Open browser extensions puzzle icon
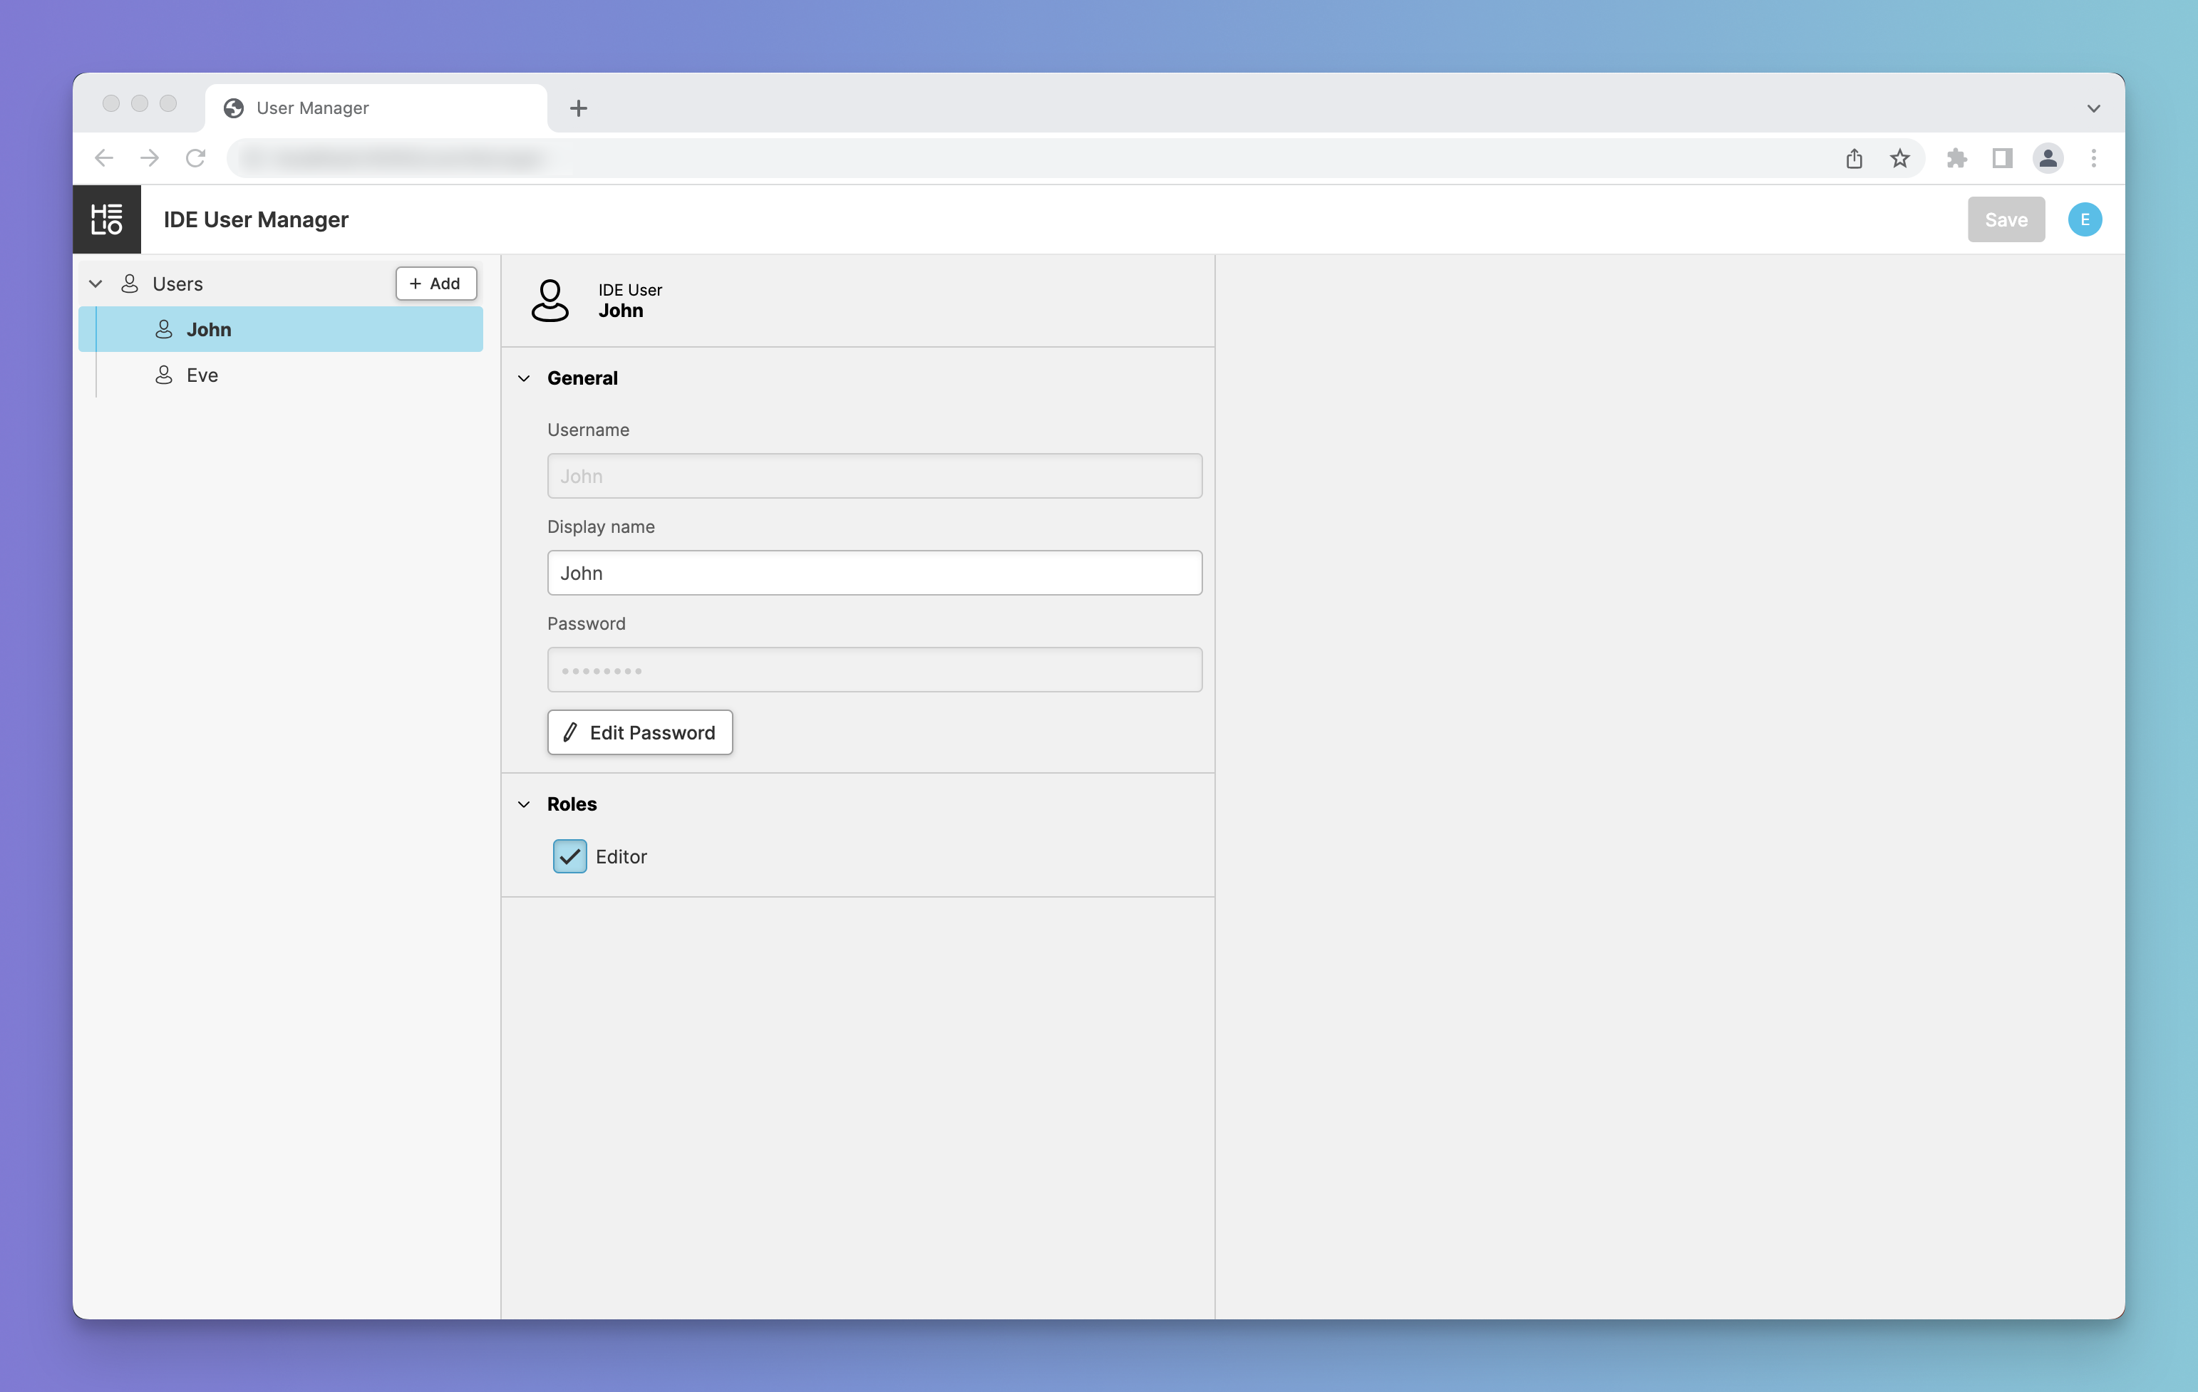Viewport: 2198px width, 1392px height. [1956, 159]
